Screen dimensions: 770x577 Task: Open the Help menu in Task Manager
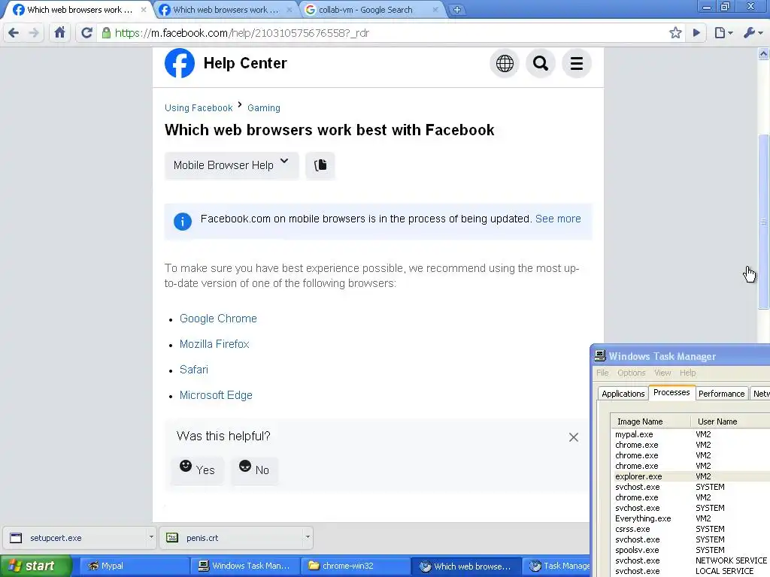pos(687,373)
